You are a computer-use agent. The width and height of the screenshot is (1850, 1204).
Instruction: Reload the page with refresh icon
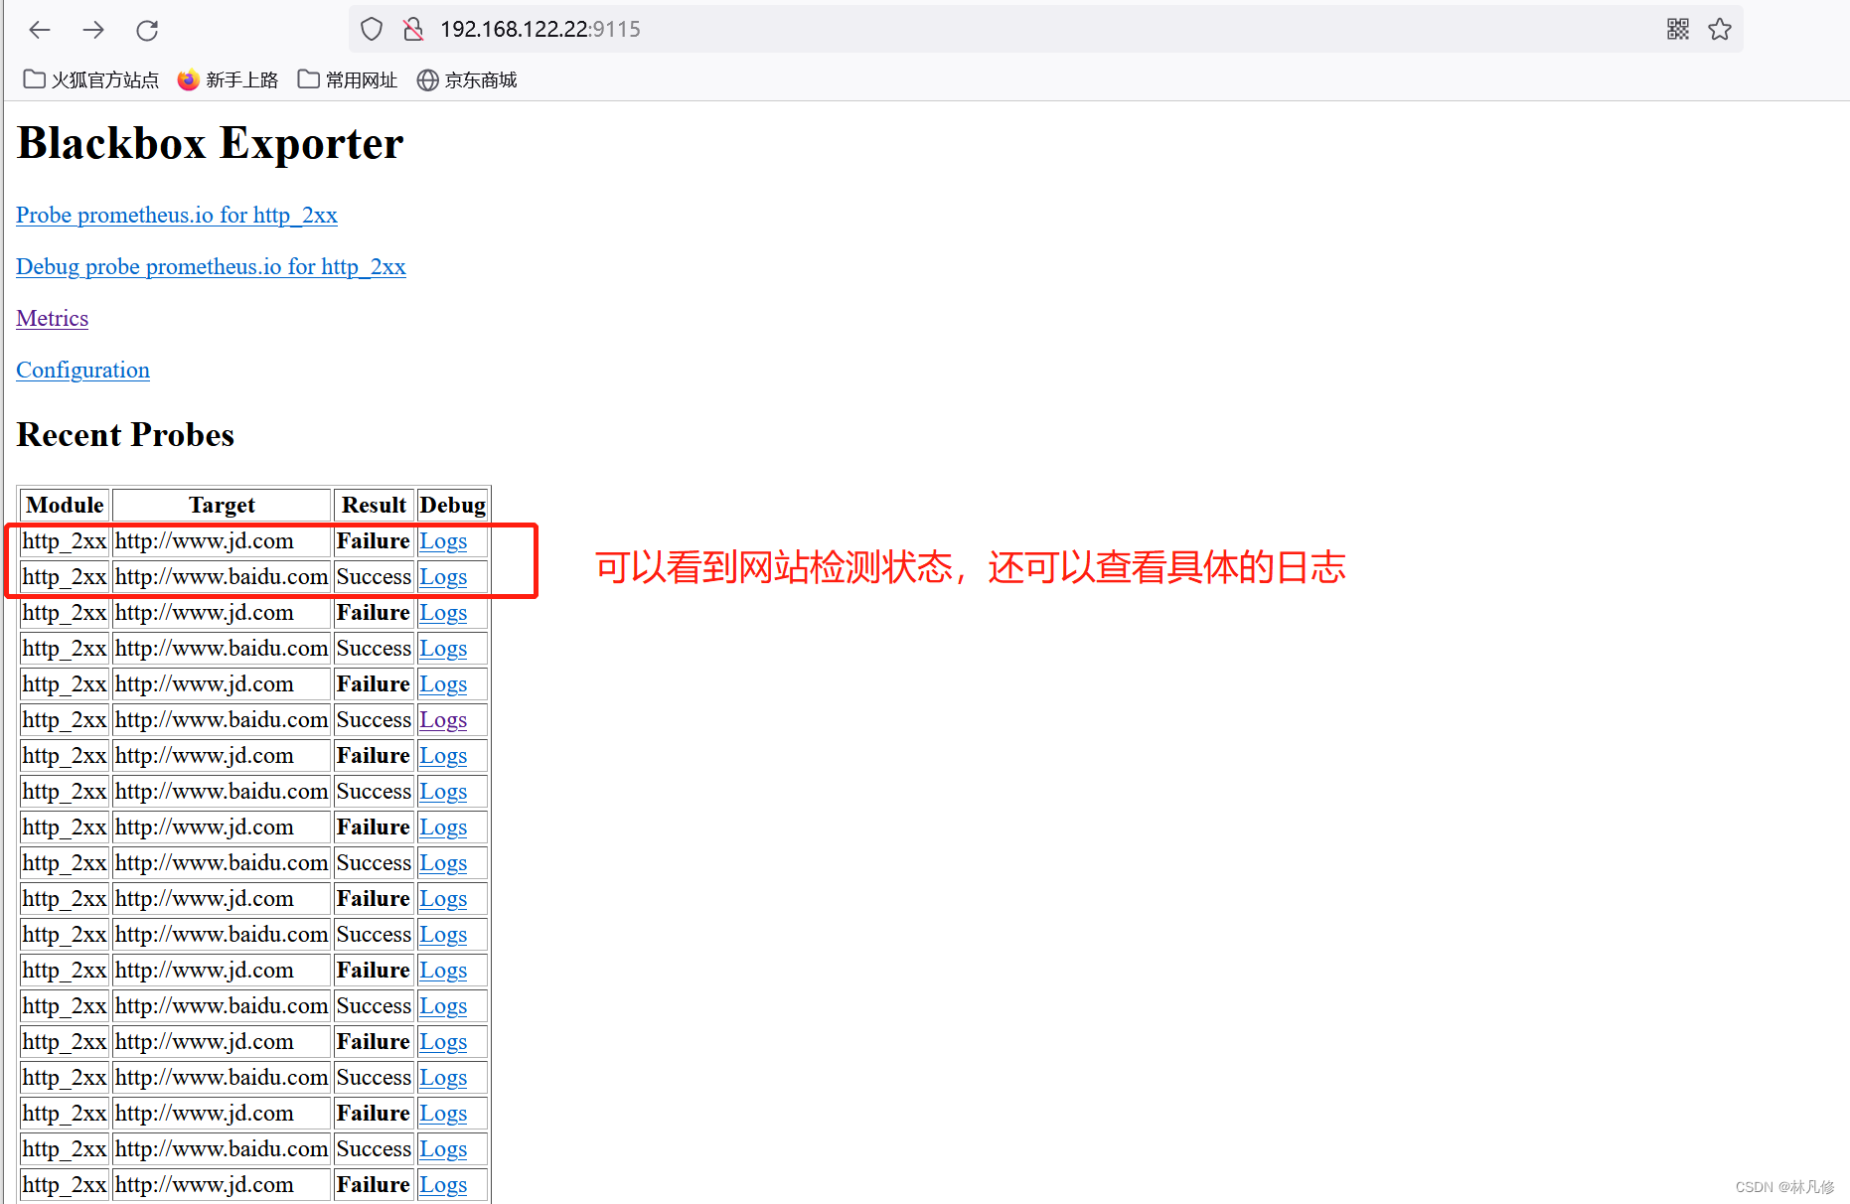pyautogui.click(x=147, y=30)
